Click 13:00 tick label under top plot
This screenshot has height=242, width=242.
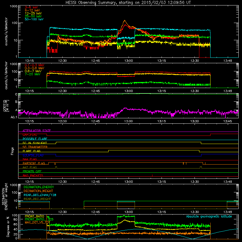coord(128,61)
